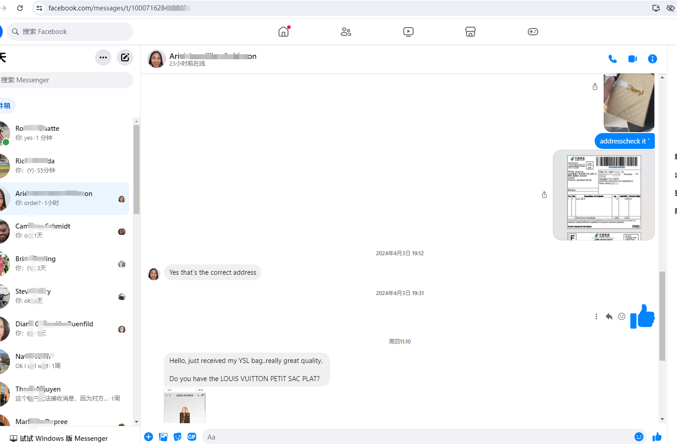677x444 pixels.
Task: Click the Windows Messenger app link
Action: point(59,438)
